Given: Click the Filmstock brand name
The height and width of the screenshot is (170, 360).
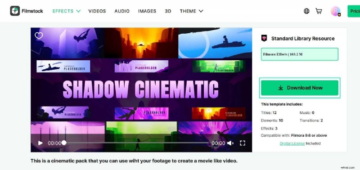Looking at the screenshot, I should pyautogui.click(x=32, y=11).
